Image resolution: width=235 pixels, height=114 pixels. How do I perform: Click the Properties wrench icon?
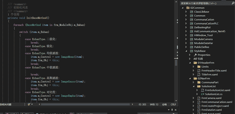(195, 55)
